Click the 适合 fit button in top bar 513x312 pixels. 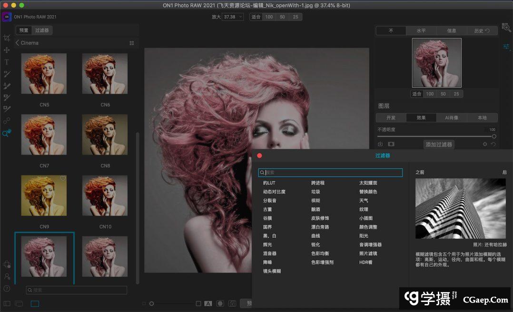tap(256, 17)
